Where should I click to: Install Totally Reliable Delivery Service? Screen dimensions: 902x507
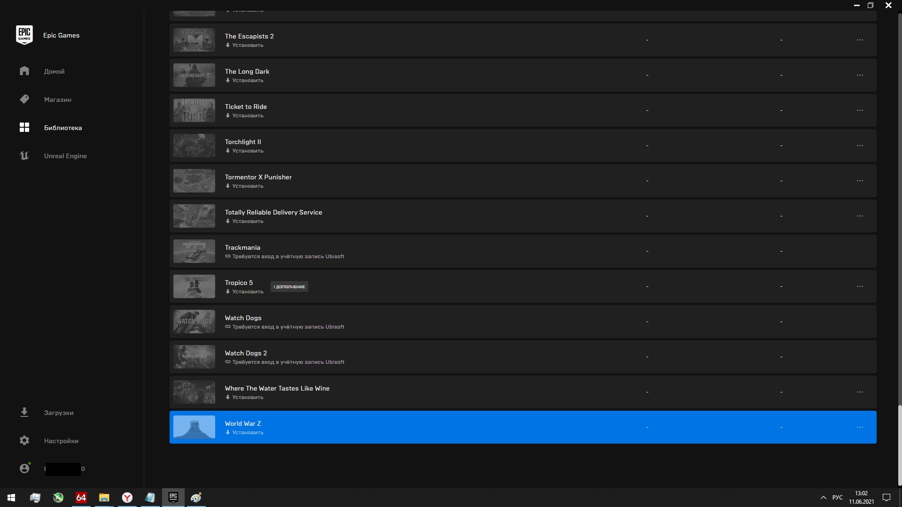(x=244, y=222)
